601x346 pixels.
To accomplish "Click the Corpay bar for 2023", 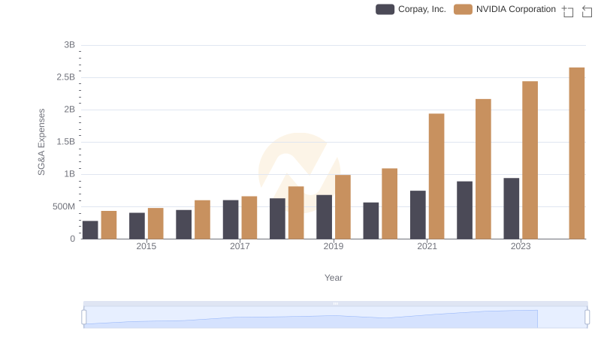I will [512, 208].
